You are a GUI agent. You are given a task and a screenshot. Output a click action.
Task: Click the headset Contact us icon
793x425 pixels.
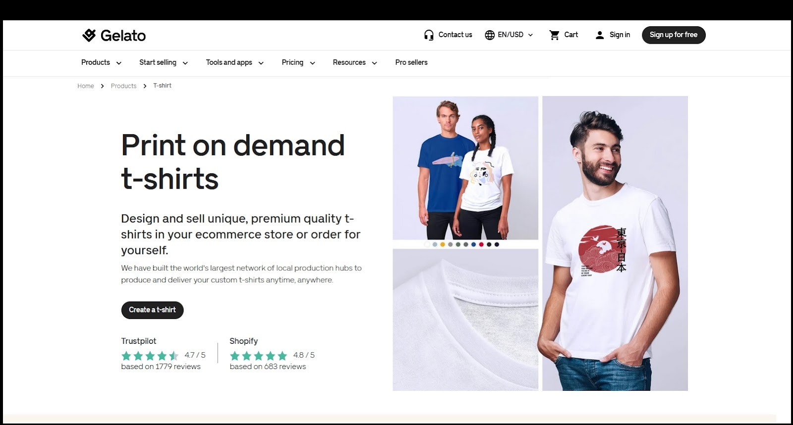point(429,35)
